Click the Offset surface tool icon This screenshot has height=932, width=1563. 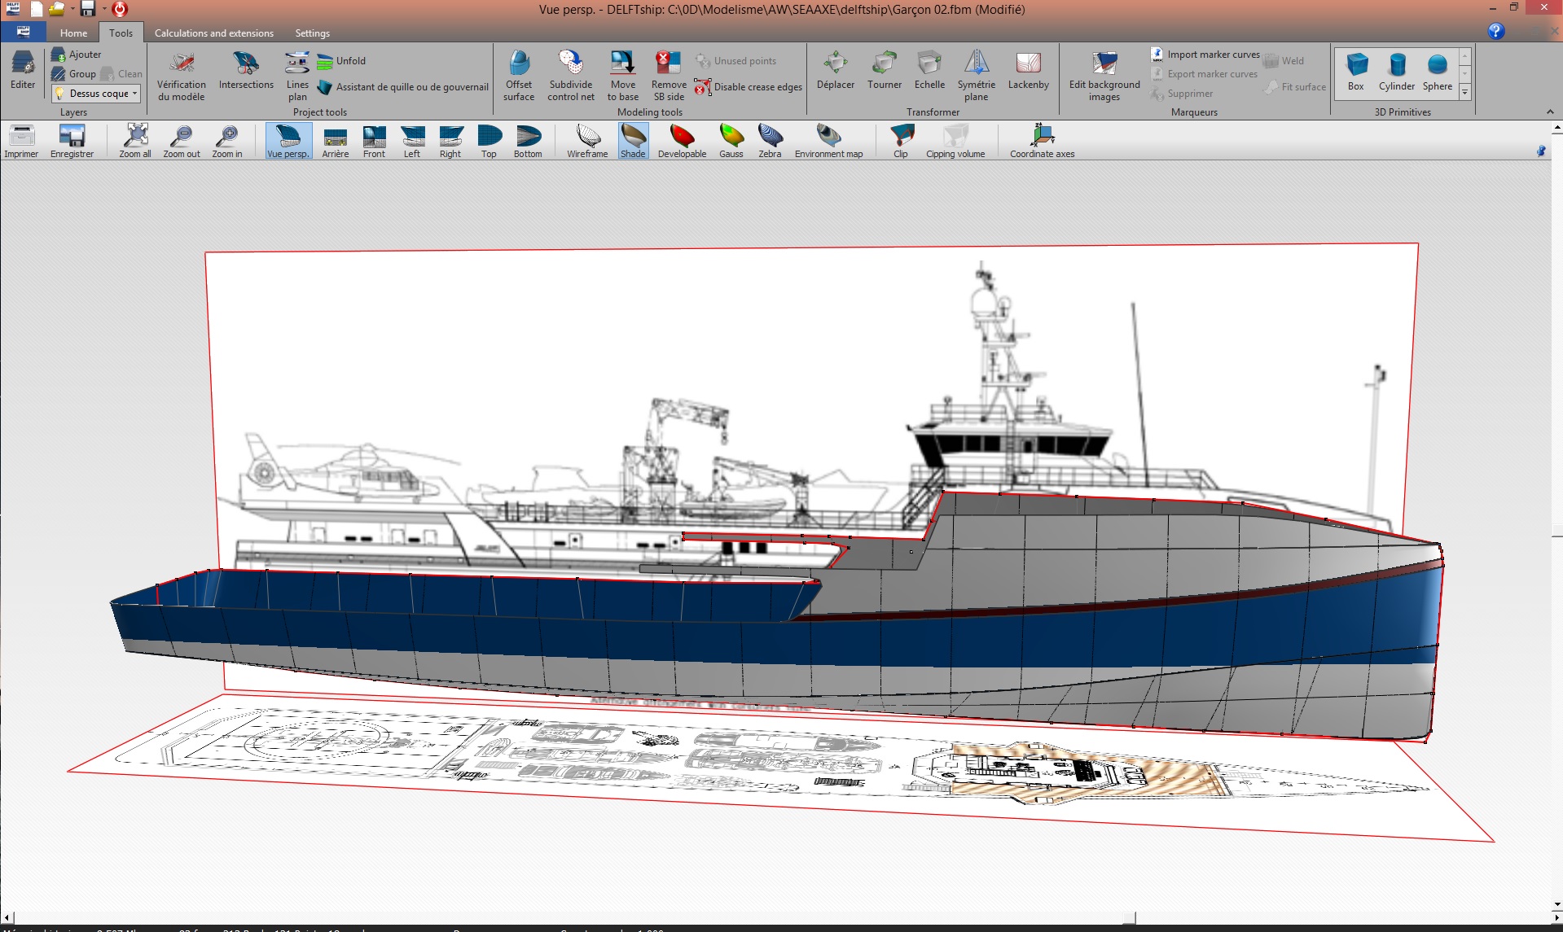click(x=519, y=63)
